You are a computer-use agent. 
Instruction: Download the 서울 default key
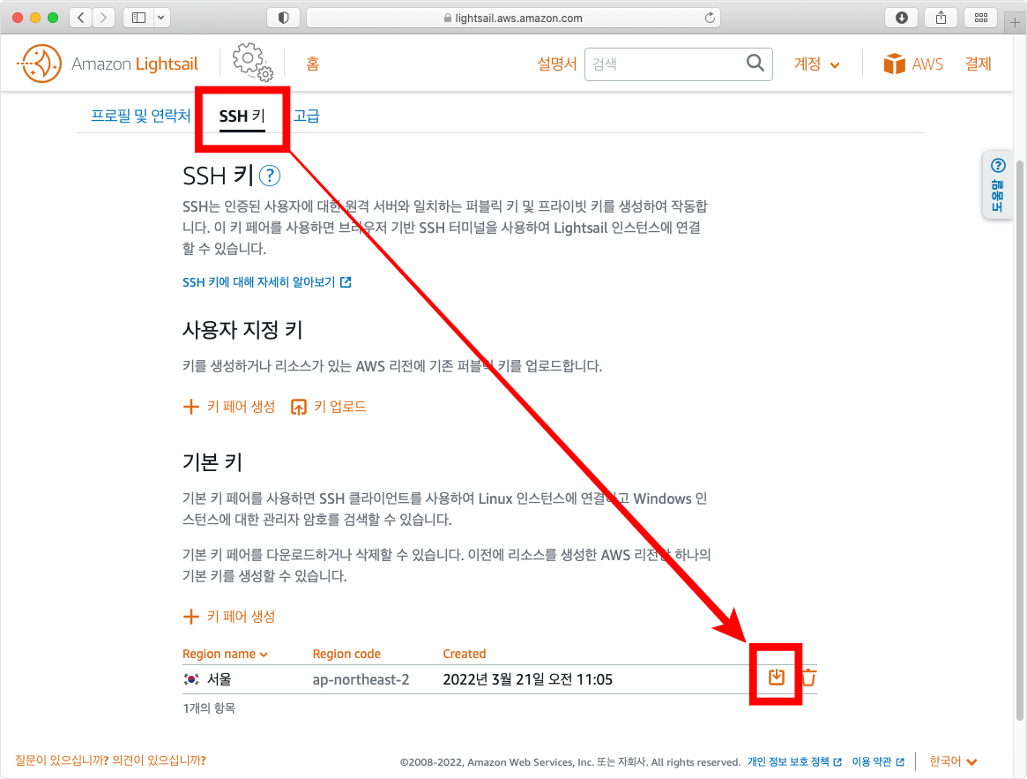click(x=776, y=677)
